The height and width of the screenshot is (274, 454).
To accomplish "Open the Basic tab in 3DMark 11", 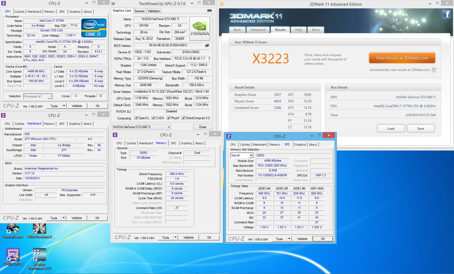I will click(237, 30).
